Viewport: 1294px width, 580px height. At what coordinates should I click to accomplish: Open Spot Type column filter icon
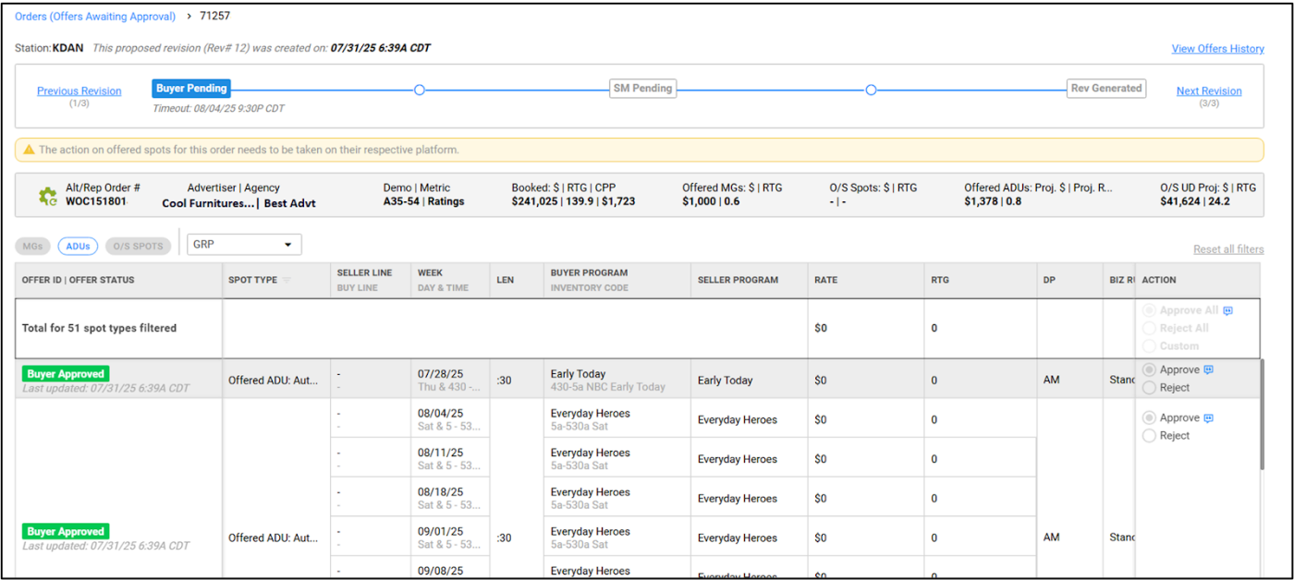point(287,280)
